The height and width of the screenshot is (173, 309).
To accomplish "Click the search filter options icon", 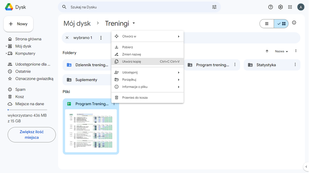I will (x=214, y=7).
